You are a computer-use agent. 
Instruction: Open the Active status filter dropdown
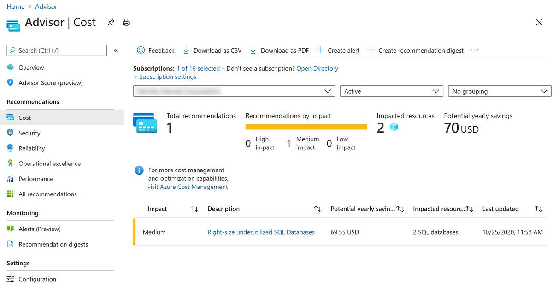click(x=390, y=91)
